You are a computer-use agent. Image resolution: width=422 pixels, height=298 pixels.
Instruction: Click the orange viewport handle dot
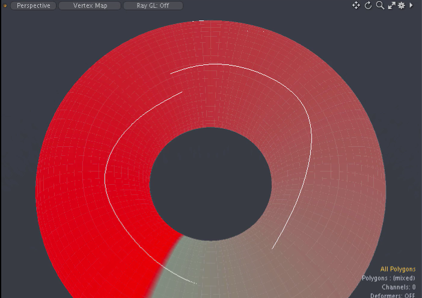[x=5, y=6]
